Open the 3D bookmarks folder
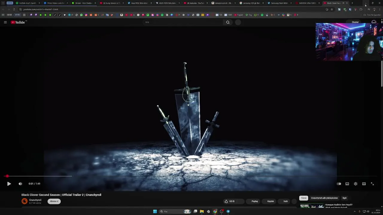The image size is (383, 215). coord(3,15)
